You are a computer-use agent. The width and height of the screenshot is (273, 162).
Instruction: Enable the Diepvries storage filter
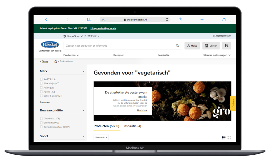point(41,119)
